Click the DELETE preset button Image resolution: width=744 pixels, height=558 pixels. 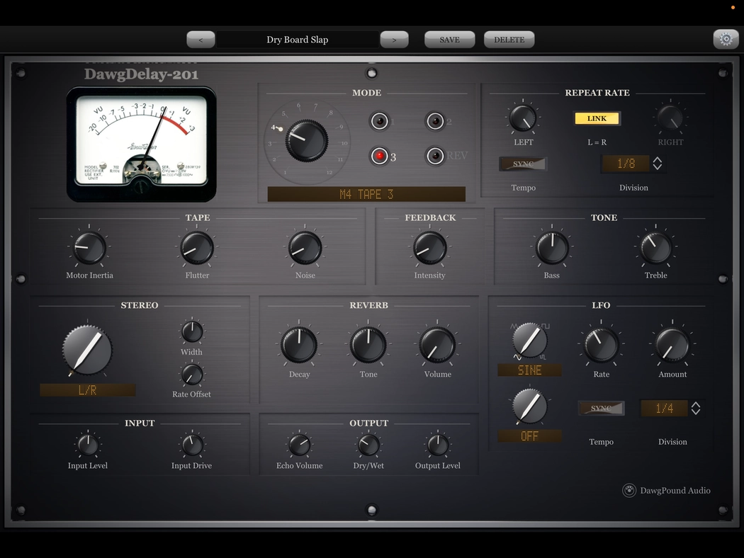pyautogui.click(x=509, y=40)
